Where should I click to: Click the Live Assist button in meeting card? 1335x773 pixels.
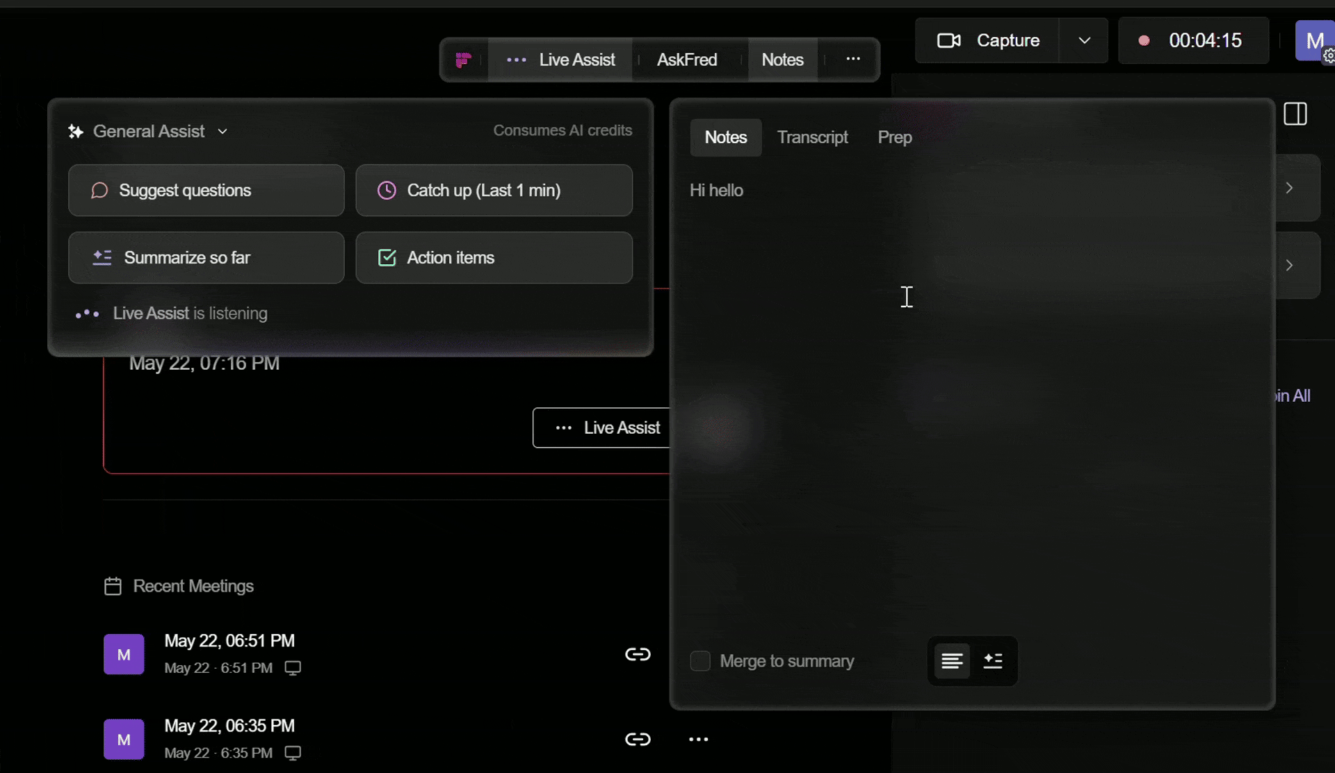point(602,428)
